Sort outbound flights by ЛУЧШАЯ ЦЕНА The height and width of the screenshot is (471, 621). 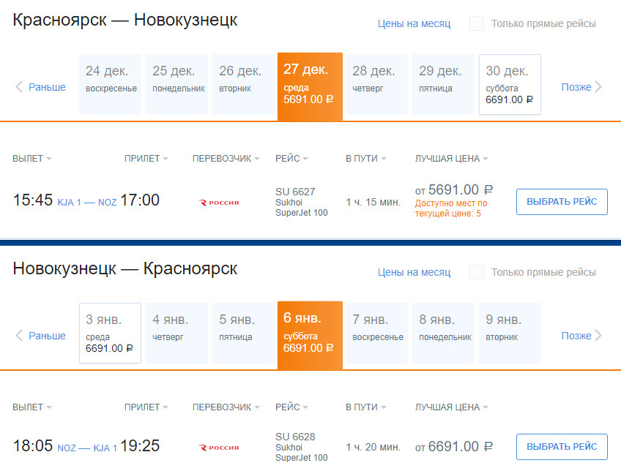coord(451,159)
